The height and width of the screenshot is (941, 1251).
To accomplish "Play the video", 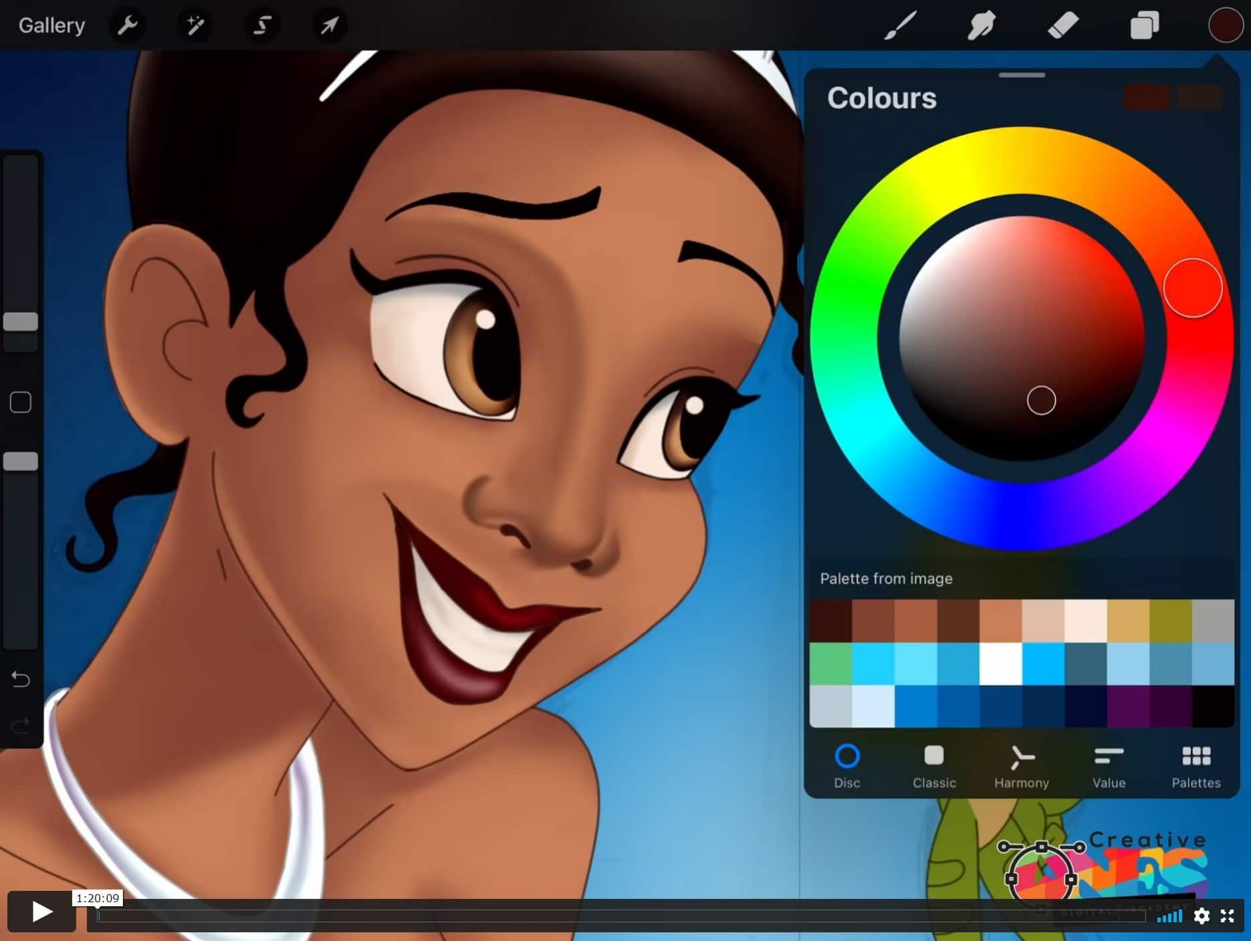I will [41, 911].
